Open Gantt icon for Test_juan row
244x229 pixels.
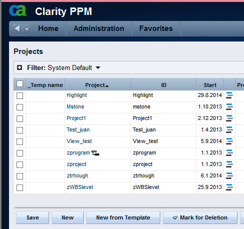point(229,130)
